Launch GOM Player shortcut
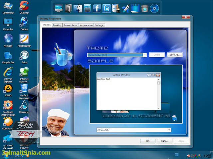The height and width of the screenshot is (159, 213). click(7, 123)
